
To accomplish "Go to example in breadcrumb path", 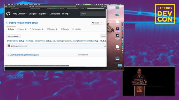I will 76,41.
